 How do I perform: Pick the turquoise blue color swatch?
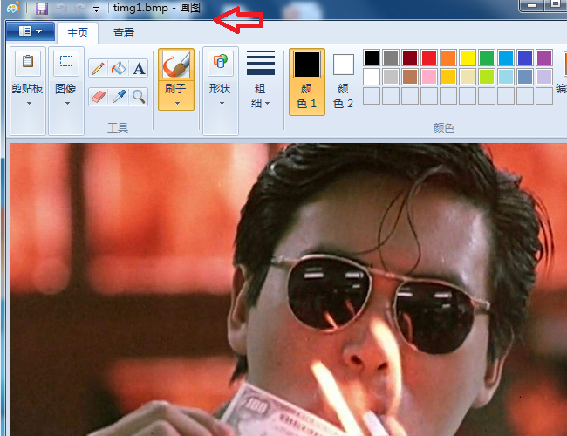506,58
